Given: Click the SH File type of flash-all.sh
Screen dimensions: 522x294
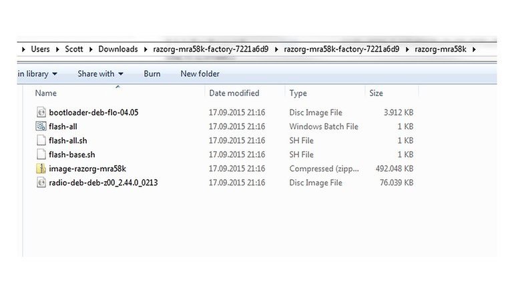Looking at the screenshot, I should click(x=301, y=140).
